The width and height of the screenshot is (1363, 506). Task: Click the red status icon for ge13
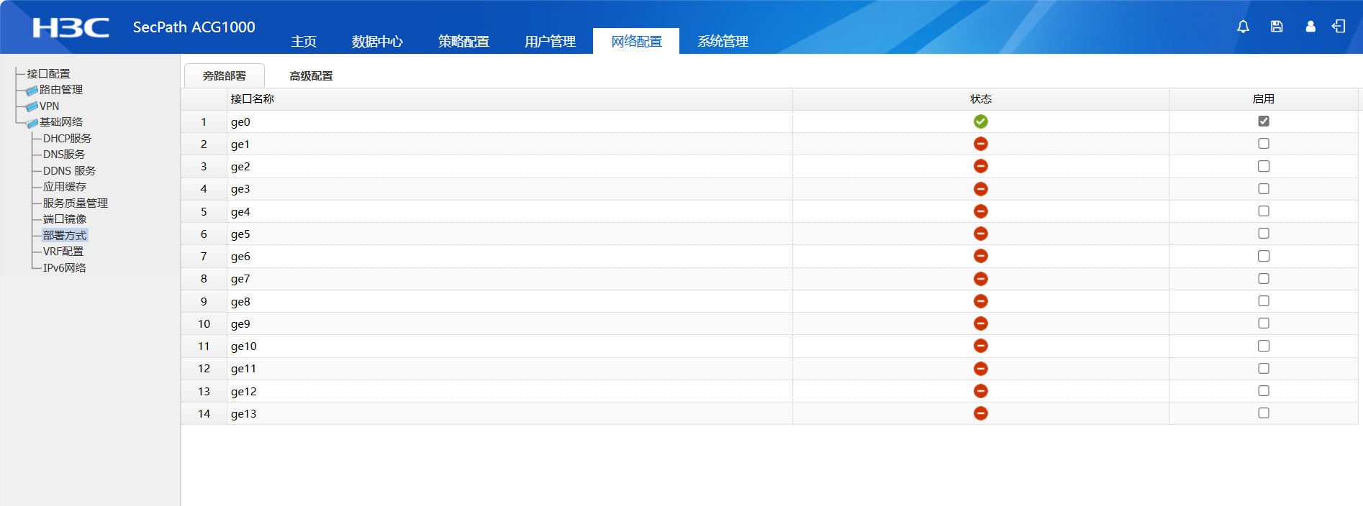click(980, 413)
